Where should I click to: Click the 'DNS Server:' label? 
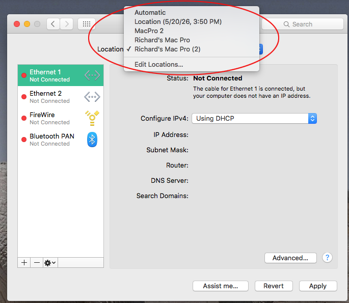170,180
